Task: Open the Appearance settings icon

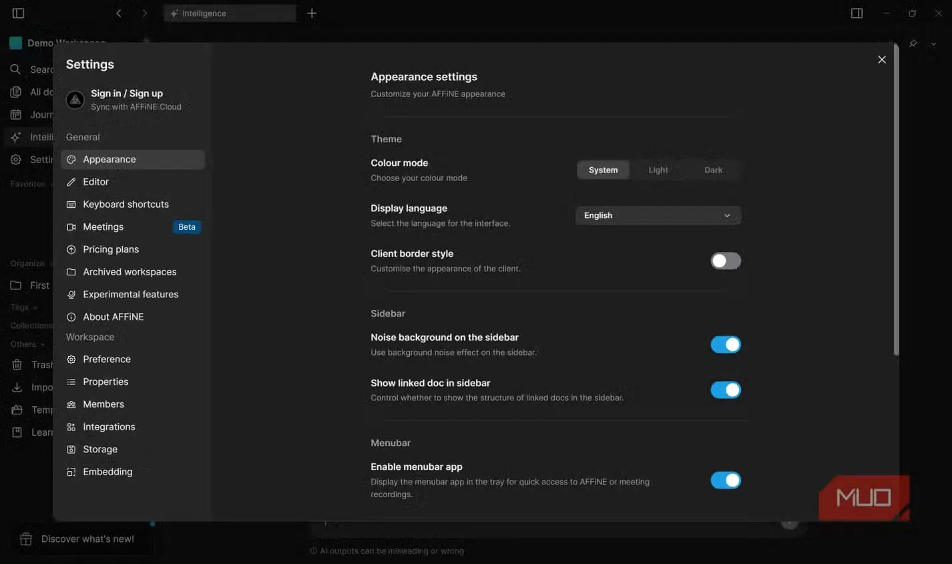Action: [x=71, y=160]
